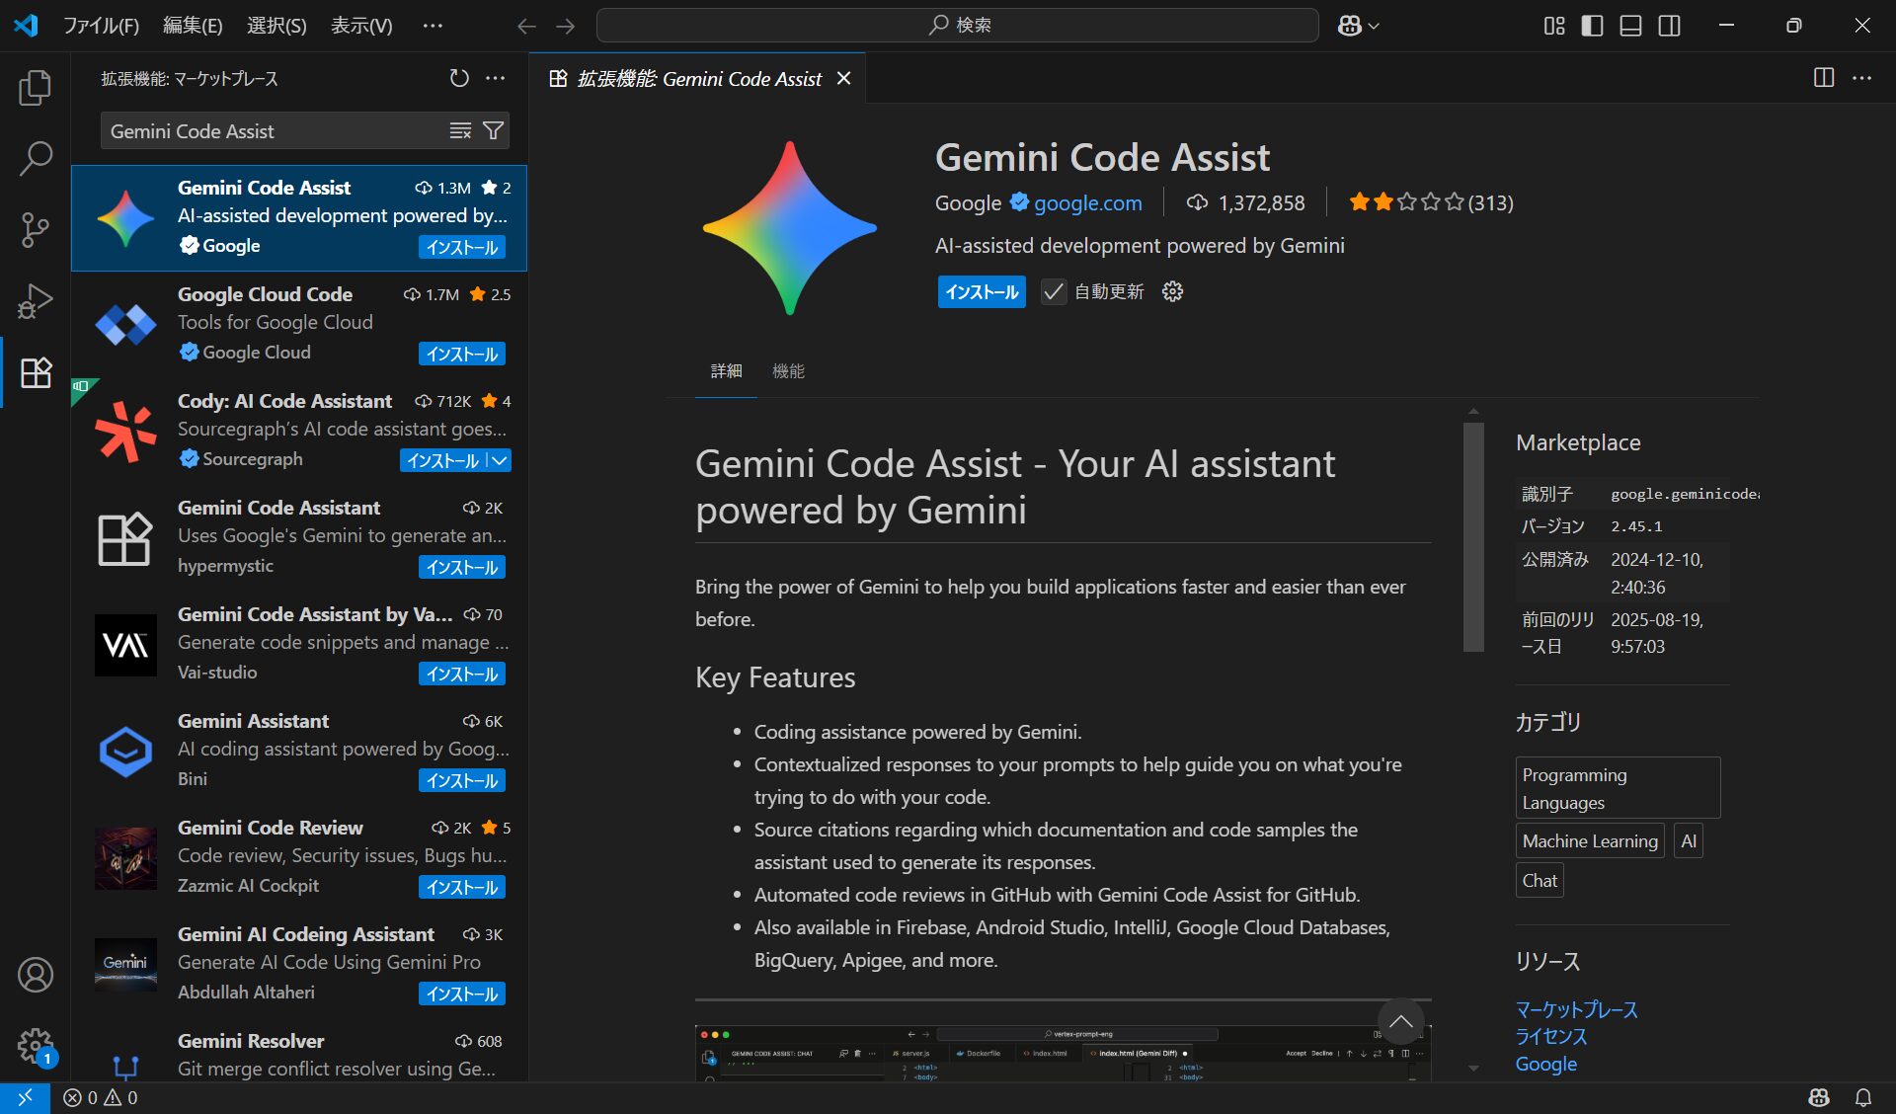Viewport: 1896px width, 1114px height.
Task: Open google.com publisher link
Action: [x=1087, y=202]
